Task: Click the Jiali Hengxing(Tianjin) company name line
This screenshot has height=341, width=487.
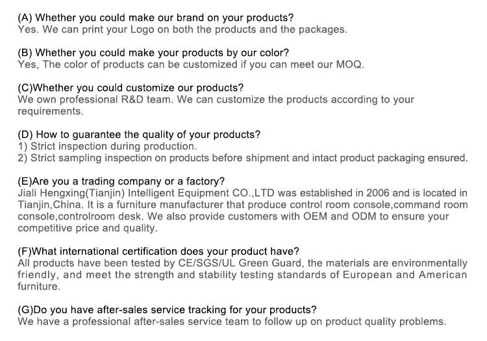Action: (x=242, y=193)
